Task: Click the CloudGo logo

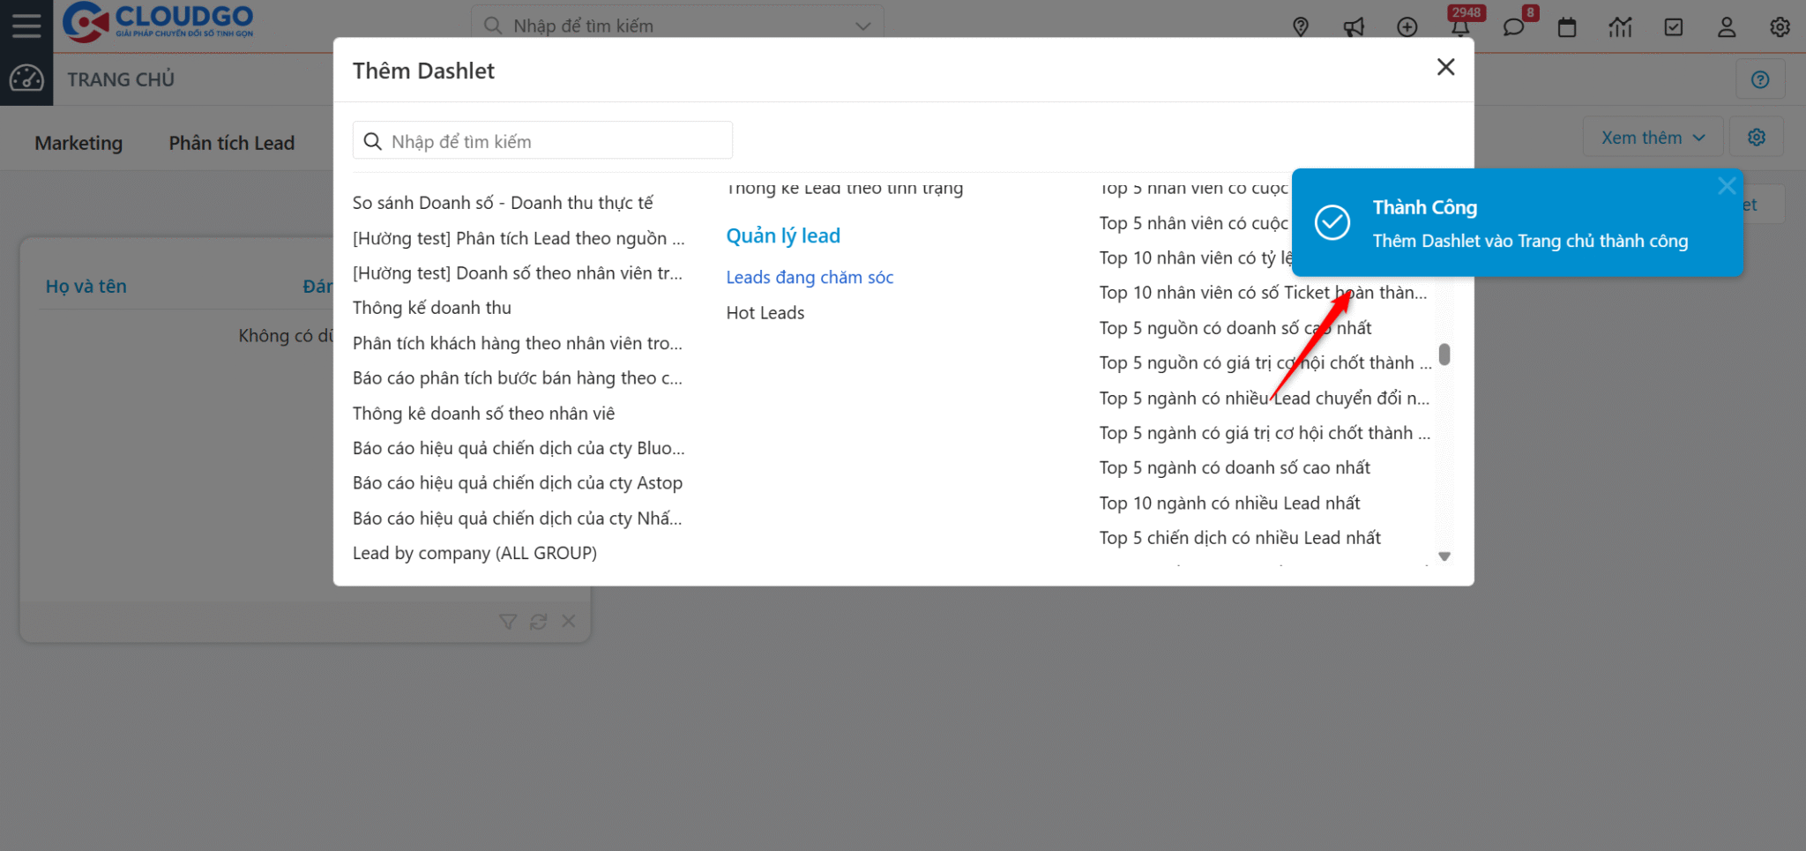Action: pos(158,23)
